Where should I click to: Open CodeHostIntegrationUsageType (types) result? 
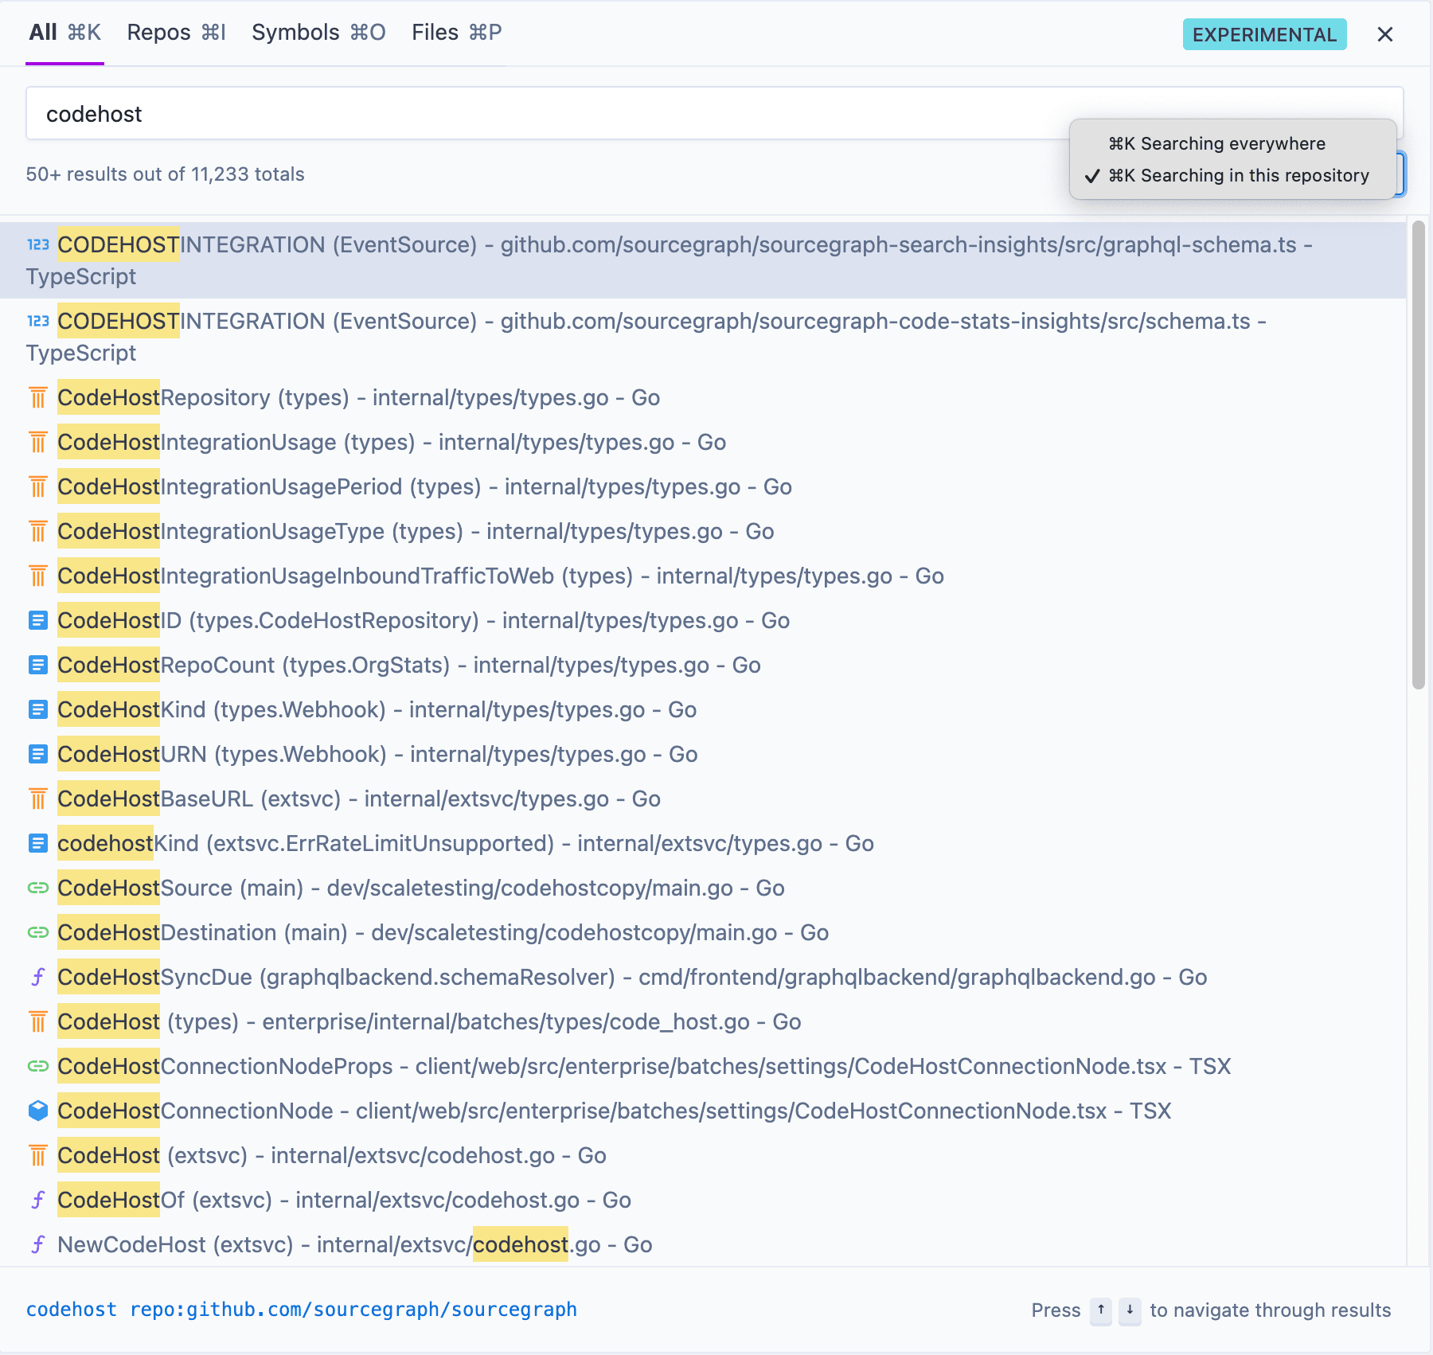(703, 531)
